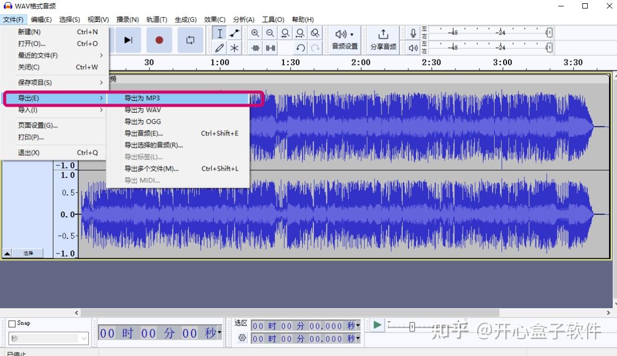
Task: Select 导出为 WAV in the export submenu
Action: click(178, 110)
